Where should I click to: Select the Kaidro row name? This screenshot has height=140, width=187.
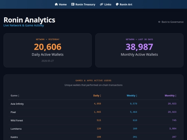pyautogui.click(x=14, y=137)
